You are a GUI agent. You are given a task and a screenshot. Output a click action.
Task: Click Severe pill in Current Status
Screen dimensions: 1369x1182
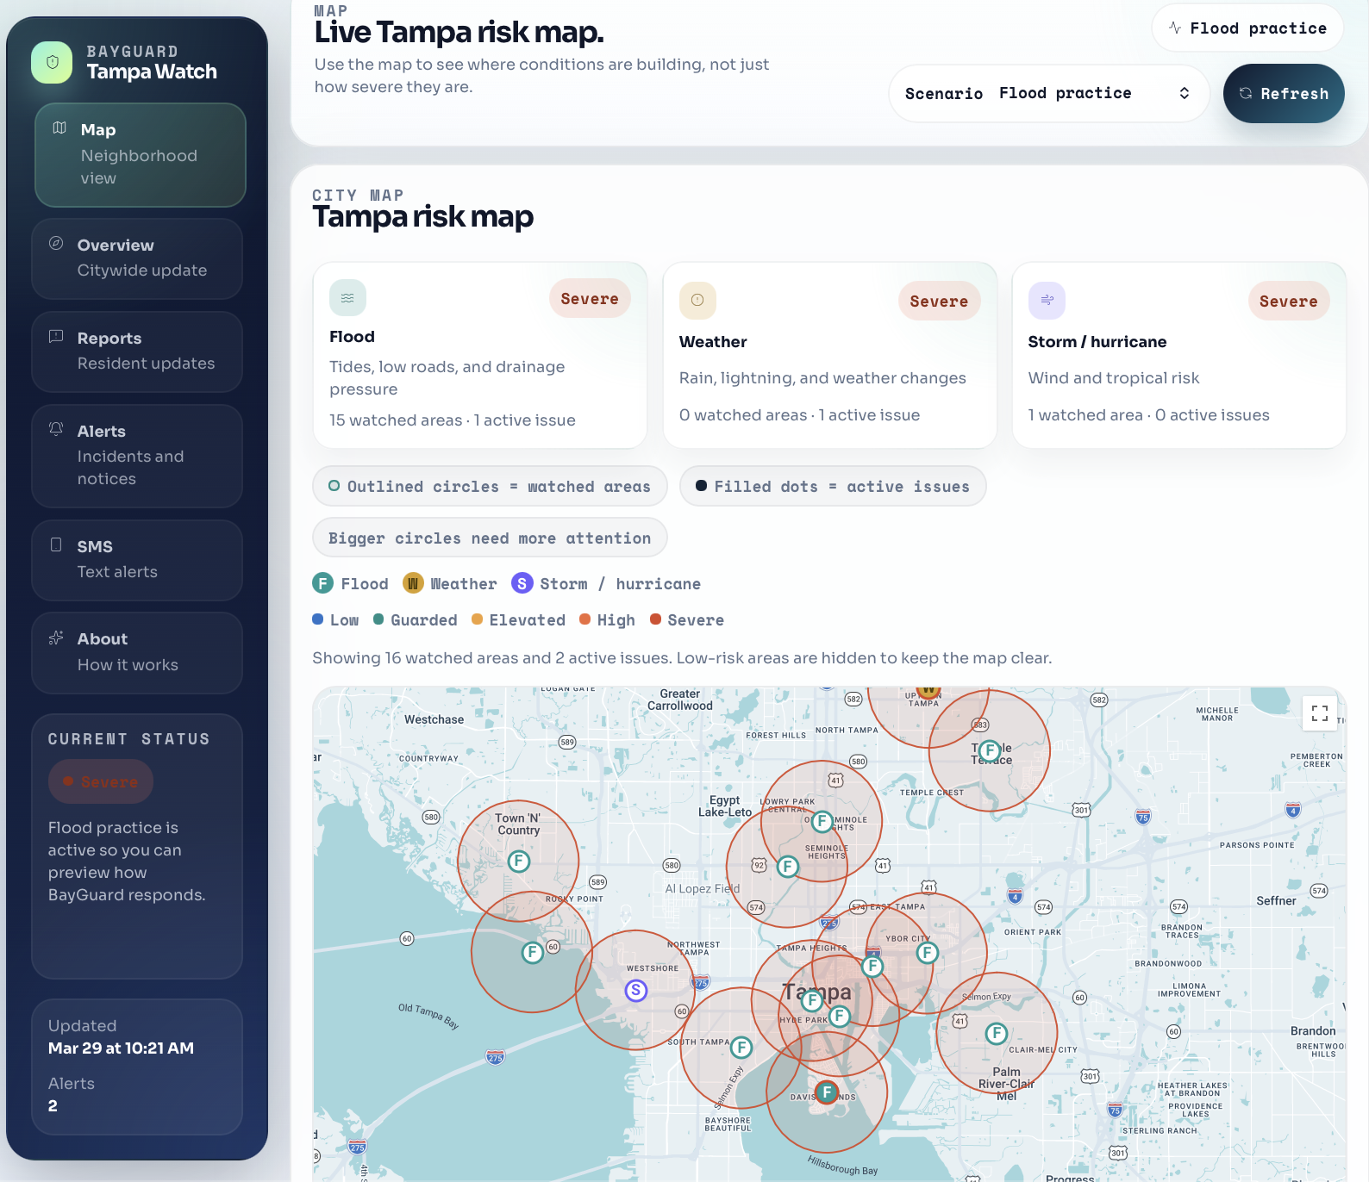[x=101, y=781]
